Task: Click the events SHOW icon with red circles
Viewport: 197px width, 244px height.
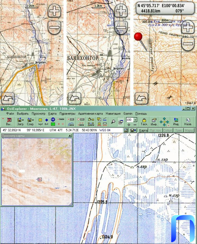Action: tap(81, 124)
